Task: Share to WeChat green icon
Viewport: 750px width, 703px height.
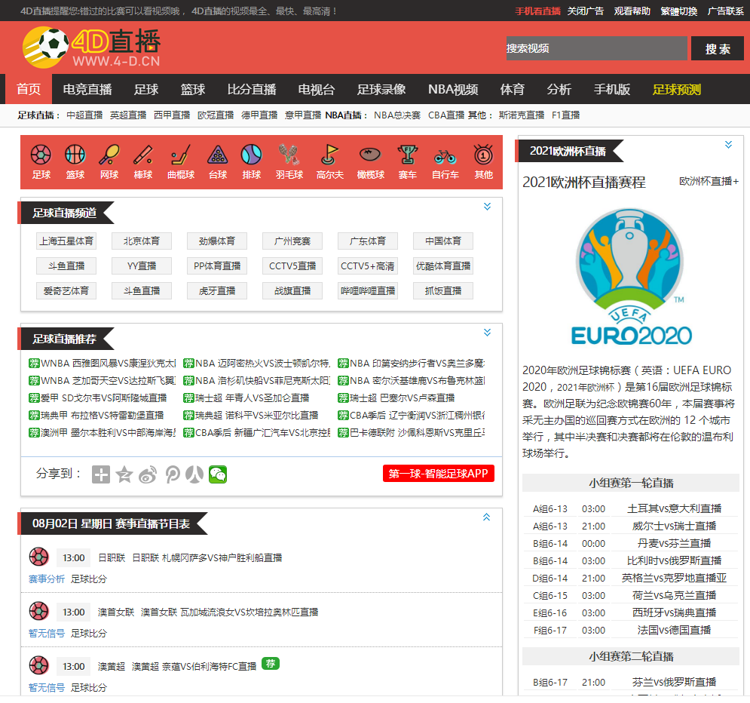Action: 218,474
